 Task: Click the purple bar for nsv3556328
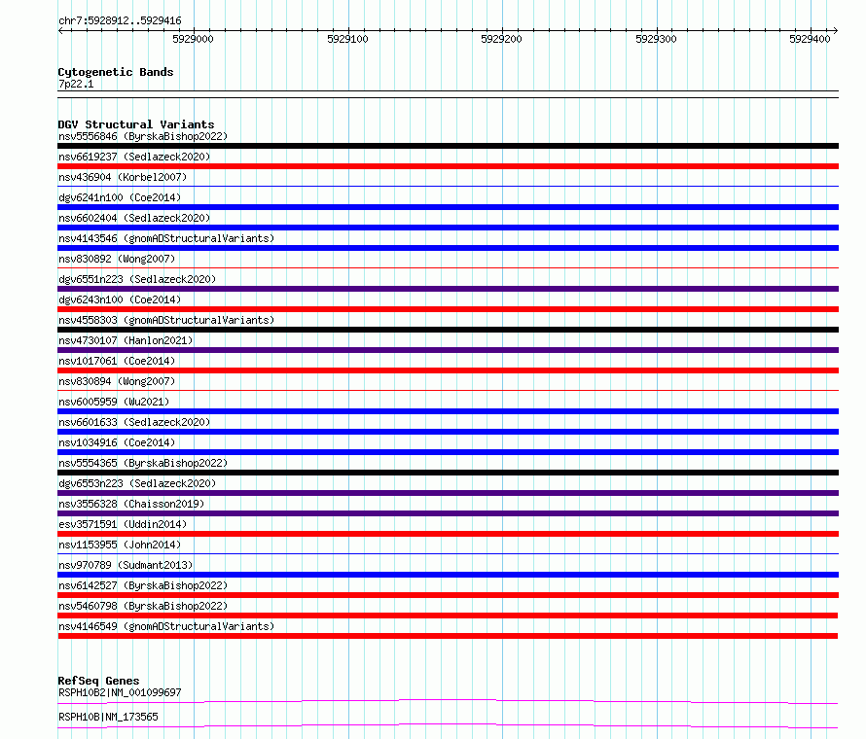tap(448, 513)
